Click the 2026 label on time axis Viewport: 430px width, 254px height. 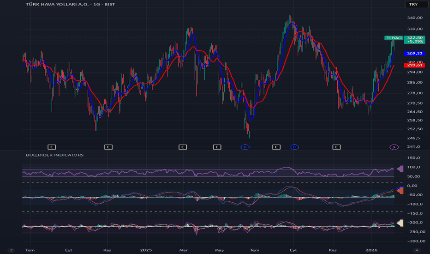click(x=372, y=250)
